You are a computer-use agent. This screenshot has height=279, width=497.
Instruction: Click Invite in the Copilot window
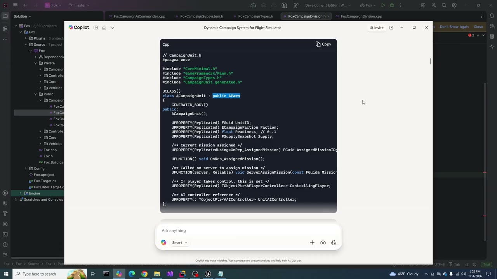[x=377, y=28]
